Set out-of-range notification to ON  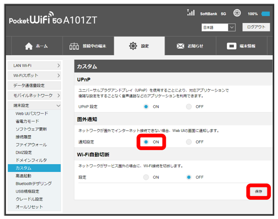click(146, 142)
